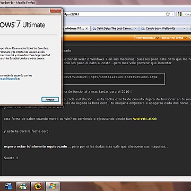Bookmark this page with the star icon
This screenshot has width=191, height=191.
coord(168,14)
